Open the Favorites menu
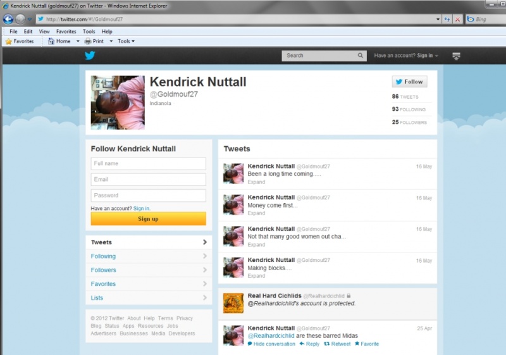The image size is (506, 355). pos(66,31)
